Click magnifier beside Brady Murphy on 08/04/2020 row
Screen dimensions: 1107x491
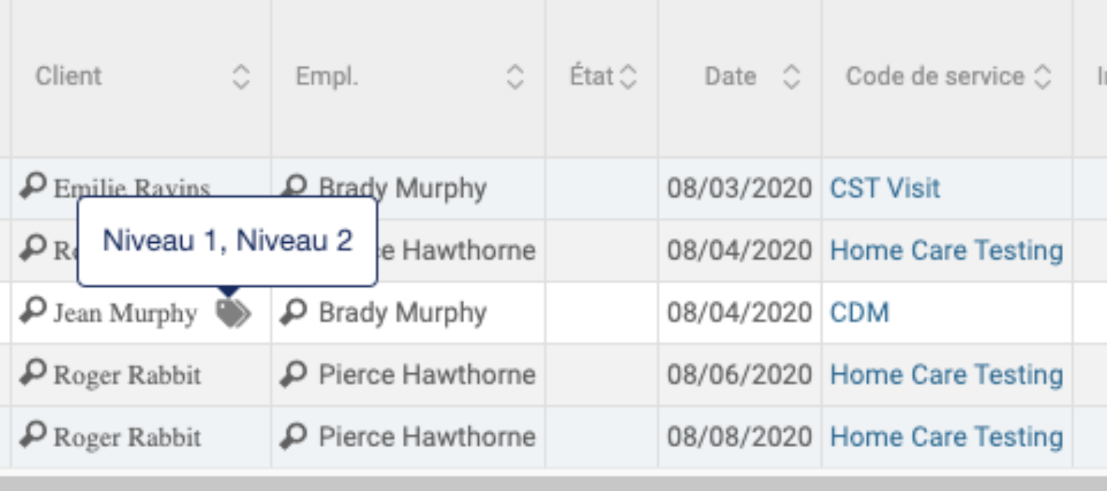[x=293, y=311]
